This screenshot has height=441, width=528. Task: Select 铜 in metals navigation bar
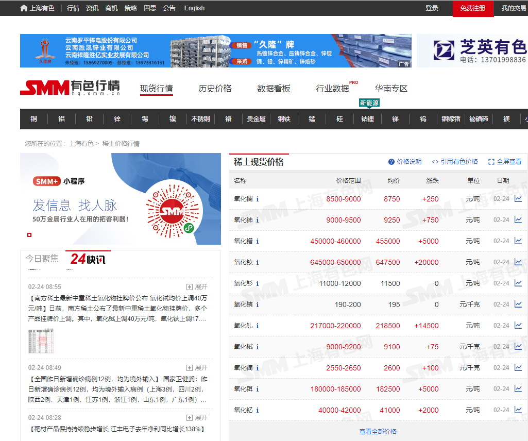tap(33, 119)
